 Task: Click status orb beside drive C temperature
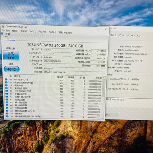(2, 33)
